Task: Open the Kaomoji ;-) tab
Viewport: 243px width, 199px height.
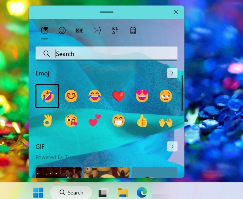Action: tap(98, 30)
